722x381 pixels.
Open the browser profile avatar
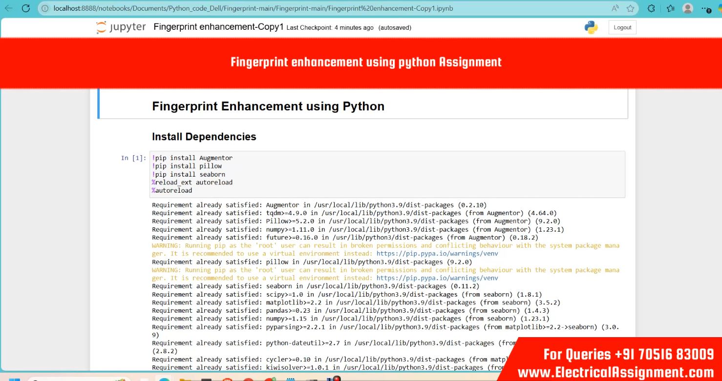click(688, 8)
